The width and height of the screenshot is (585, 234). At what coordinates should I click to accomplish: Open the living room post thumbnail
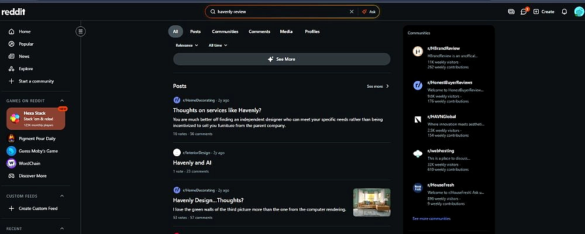(x=371, y=202)
